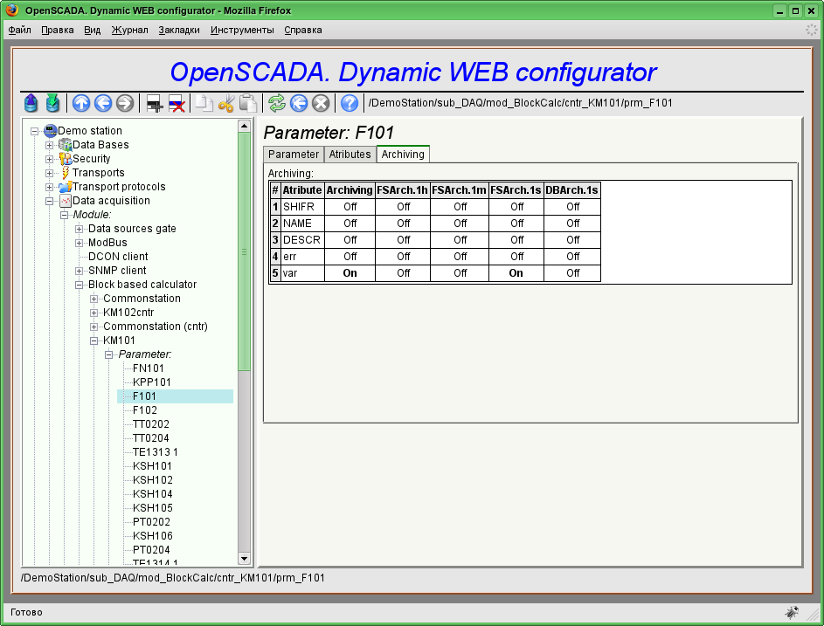Toggle FSArch.1s On cell for var row
The image size is (824, 626).
click(x=516, y=273)
